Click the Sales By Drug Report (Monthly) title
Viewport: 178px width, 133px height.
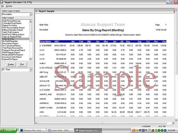(103, 30)
